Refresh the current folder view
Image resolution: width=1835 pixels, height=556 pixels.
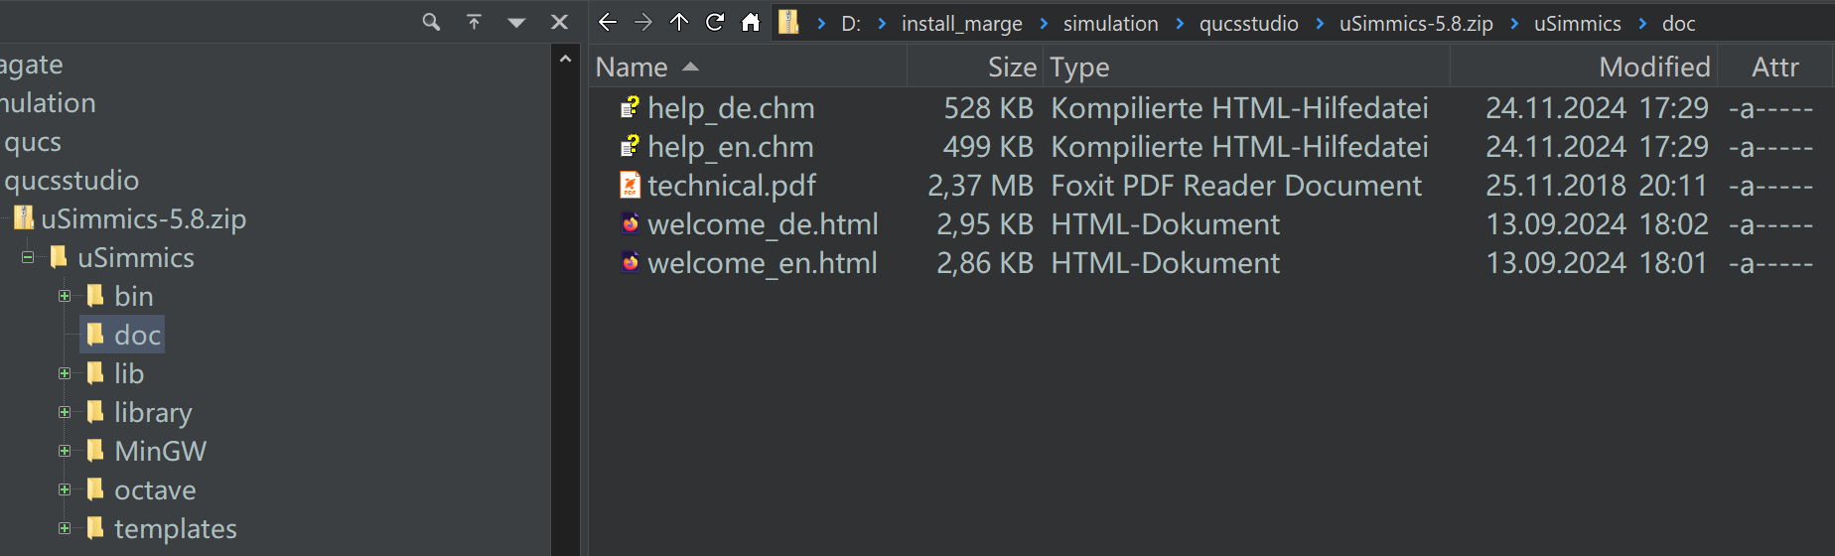[x=715, y=22]
